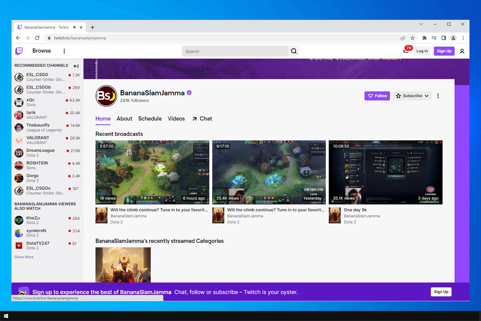Open the 9:17:10 broadcast from Yesterday
The height and width of the screenshot is (321, 481).
tap(269, 172)
